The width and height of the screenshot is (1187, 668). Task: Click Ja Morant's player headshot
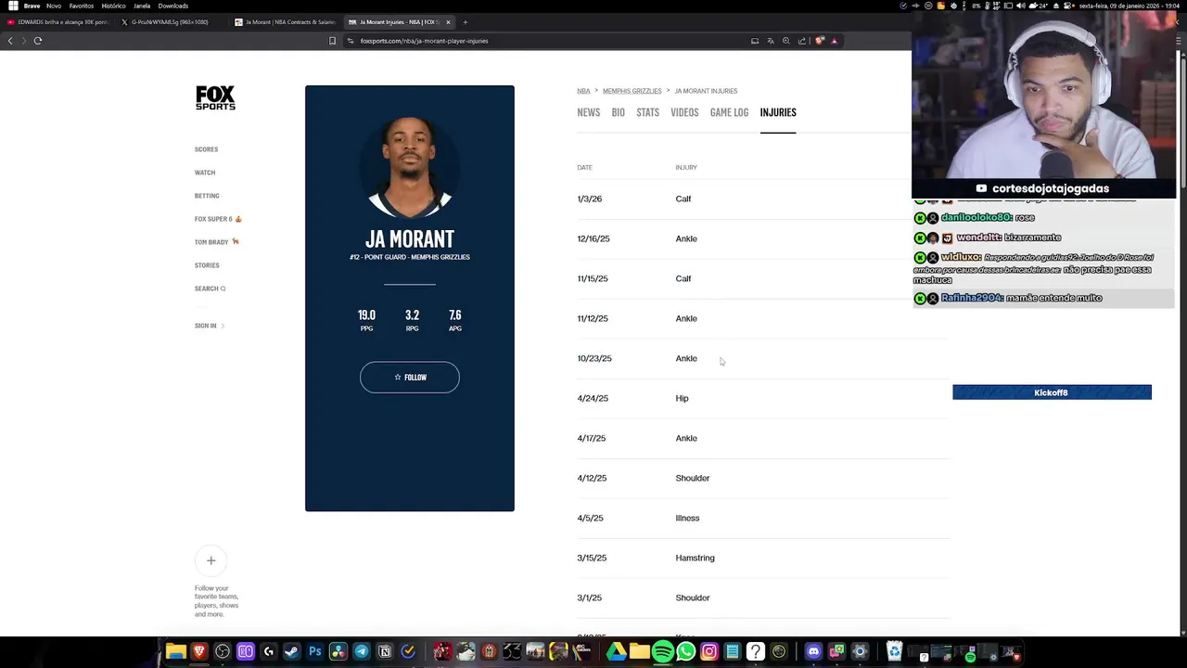click(410, 167)
